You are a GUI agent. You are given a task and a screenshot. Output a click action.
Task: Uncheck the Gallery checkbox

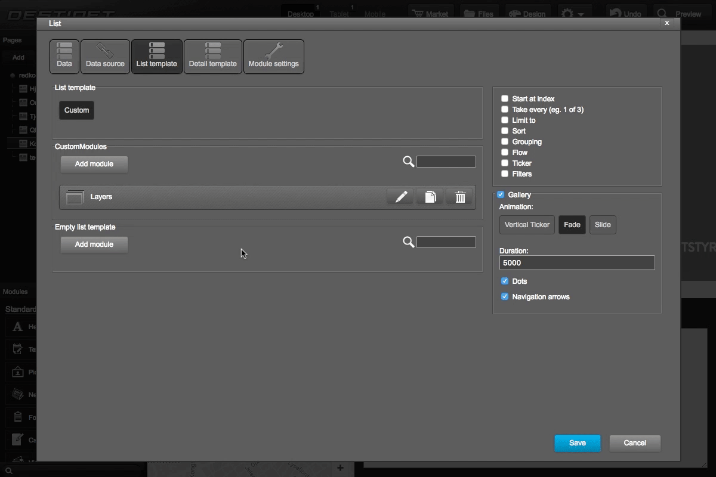501,194
